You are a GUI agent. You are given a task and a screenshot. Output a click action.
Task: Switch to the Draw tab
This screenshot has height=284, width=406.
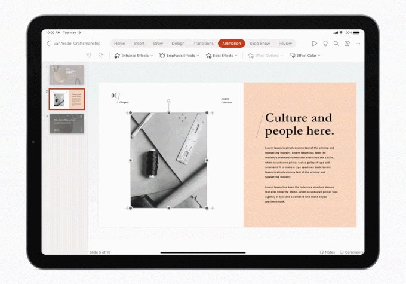158,44
